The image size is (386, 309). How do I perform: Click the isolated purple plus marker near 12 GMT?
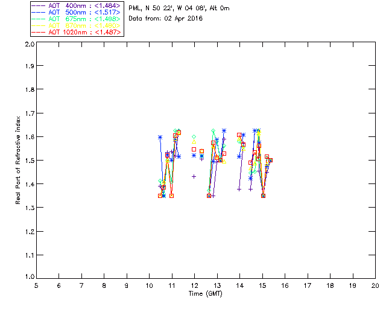[x=194, y=176]
